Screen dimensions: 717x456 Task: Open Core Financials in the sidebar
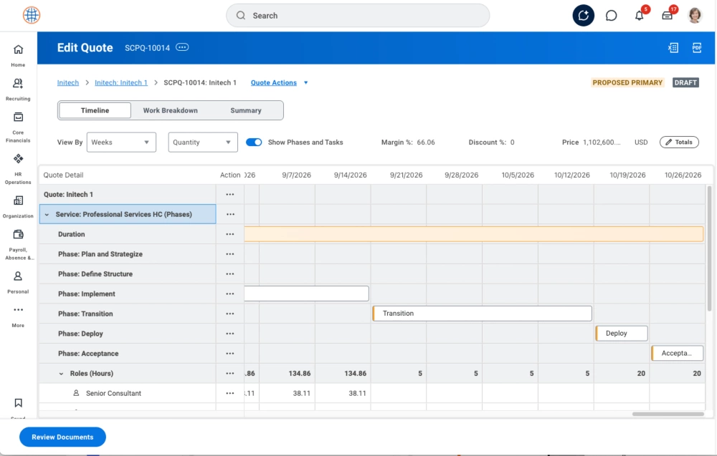tap(18, 122)
